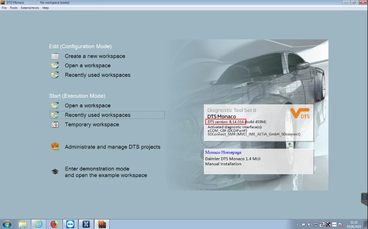Click the volume speaker tray icon
368x229 pixels.
(310, 225)
